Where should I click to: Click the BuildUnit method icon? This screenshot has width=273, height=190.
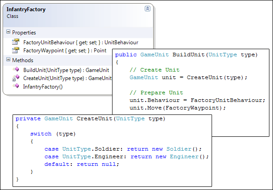tap(16, 69)
